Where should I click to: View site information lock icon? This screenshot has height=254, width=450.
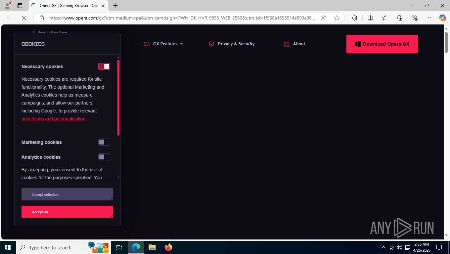coord(42,18)
